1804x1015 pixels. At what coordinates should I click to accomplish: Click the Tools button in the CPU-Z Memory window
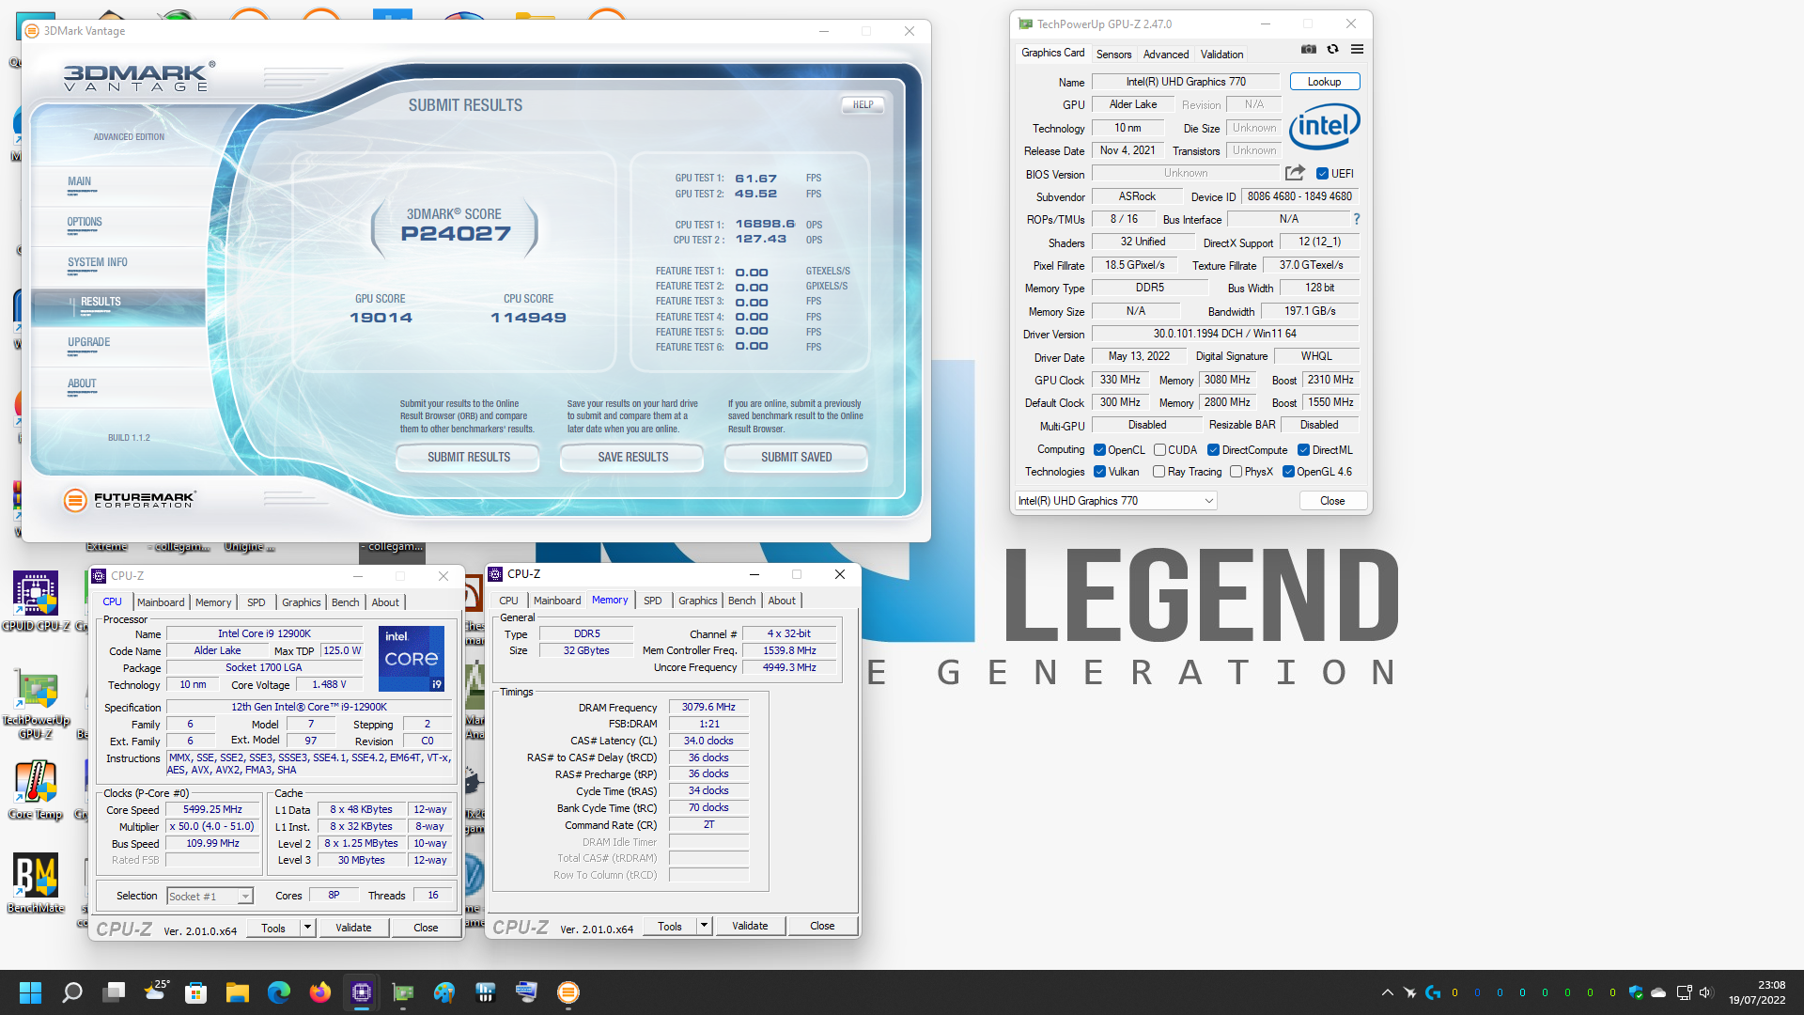(670, 926)
